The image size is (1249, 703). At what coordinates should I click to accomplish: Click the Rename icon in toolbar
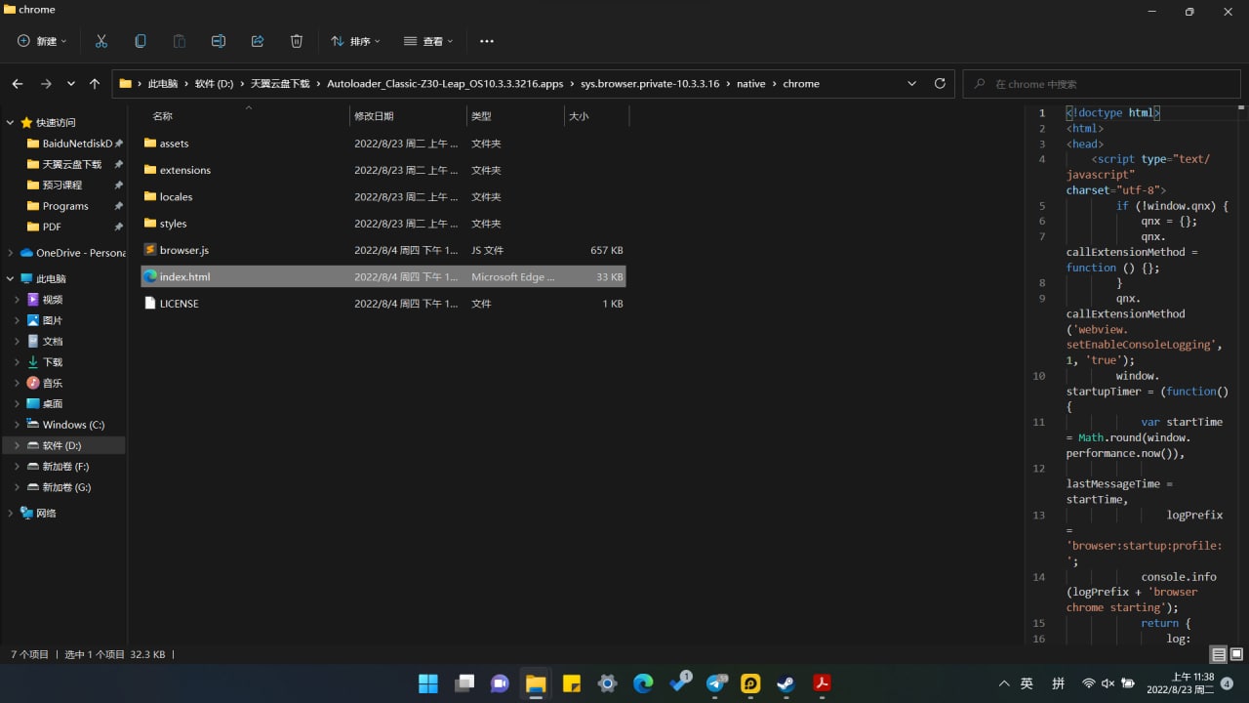coord(219,41)
